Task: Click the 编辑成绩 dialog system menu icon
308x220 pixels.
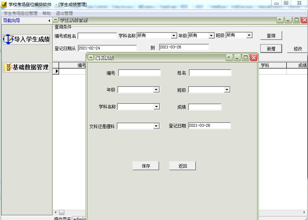Action: click(x=91, y=58)
